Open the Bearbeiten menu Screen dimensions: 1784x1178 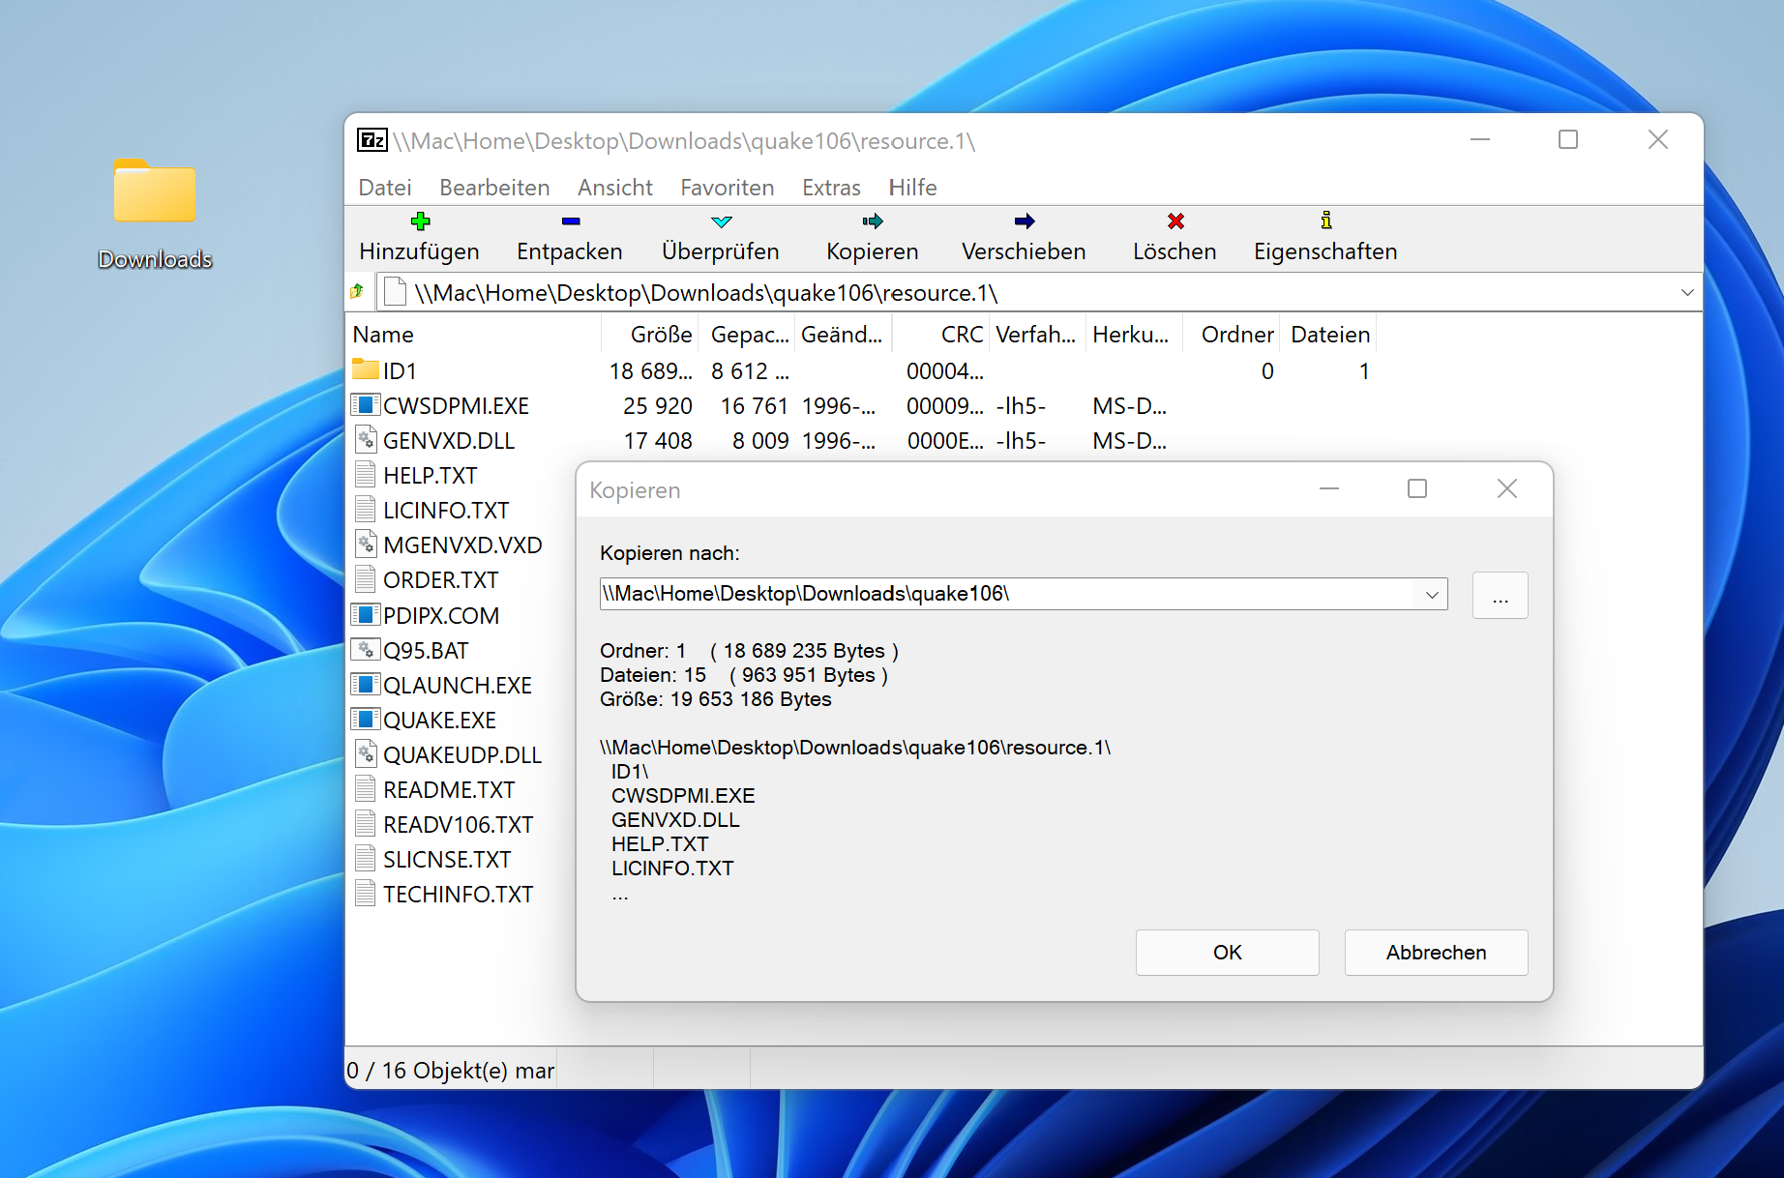click(494, 188)
